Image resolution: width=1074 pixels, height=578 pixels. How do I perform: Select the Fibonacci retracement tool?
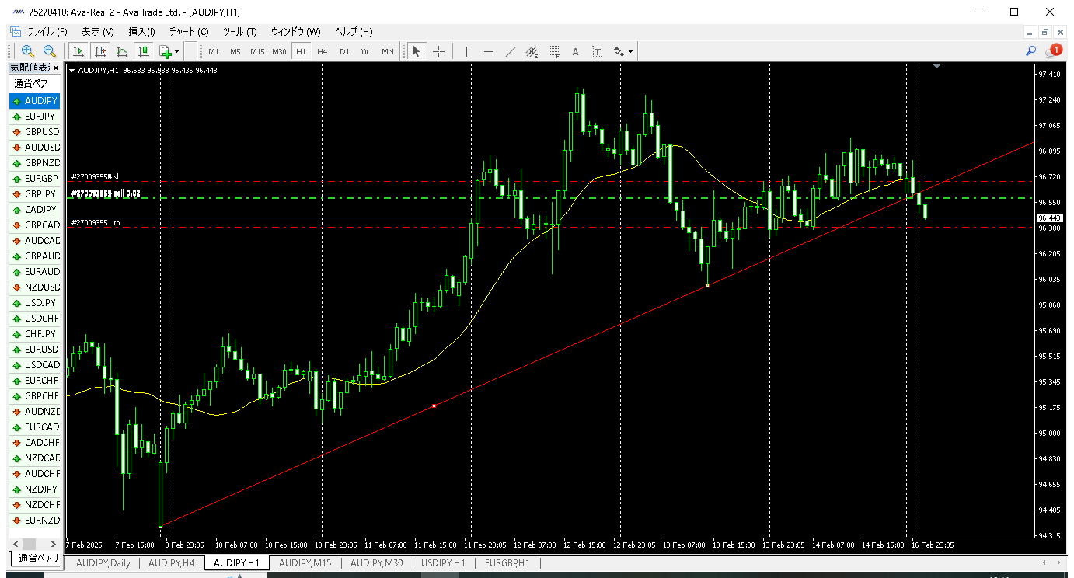coord(554,51)
